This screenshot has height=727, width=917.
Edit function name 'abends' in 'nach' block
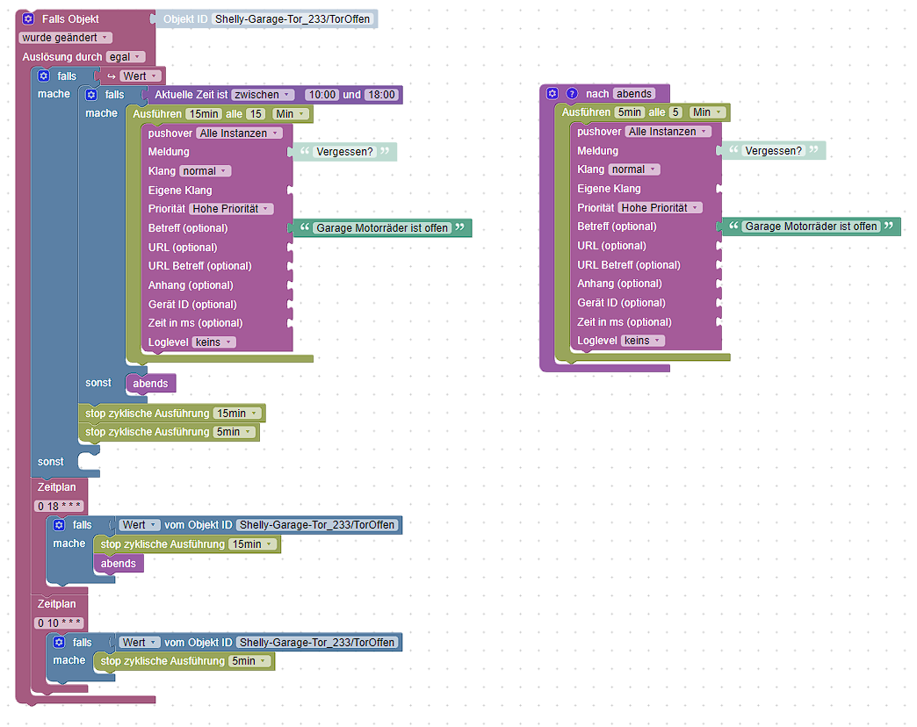[634, 93]
